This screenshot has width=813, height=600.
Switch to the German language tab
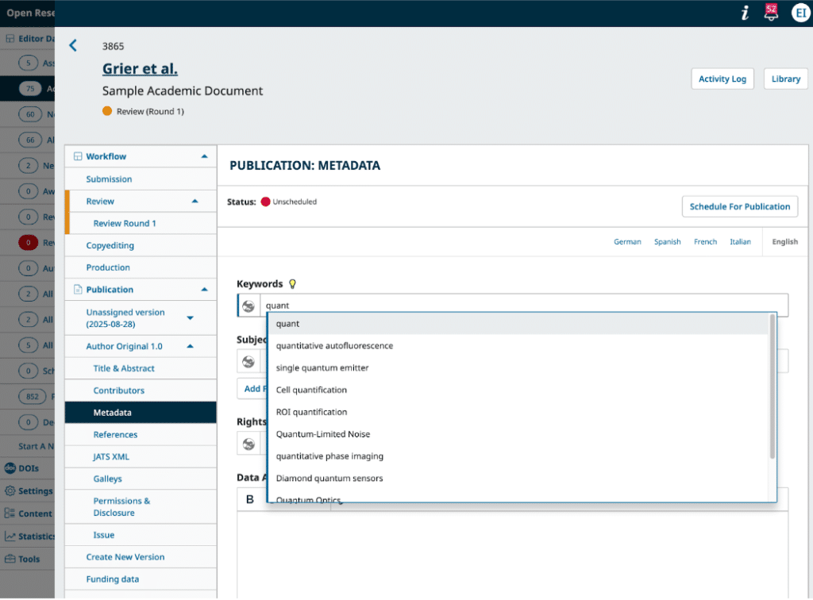point(627,242)
